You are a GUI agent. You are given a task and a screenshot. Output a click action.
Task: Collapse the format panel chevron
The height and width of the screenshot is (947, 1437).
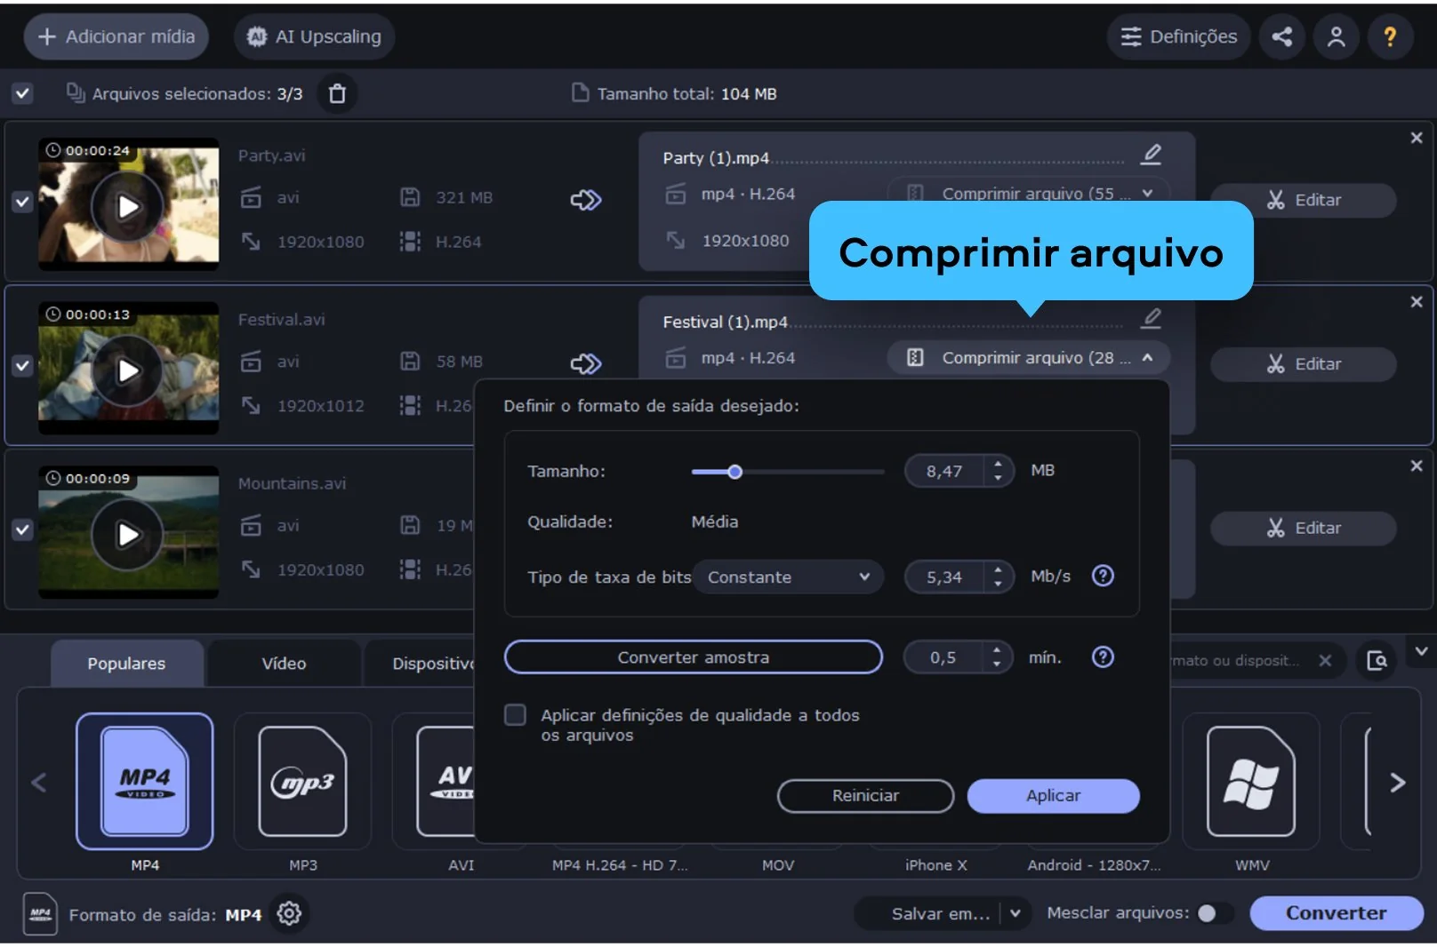[x=1421, y=651]
